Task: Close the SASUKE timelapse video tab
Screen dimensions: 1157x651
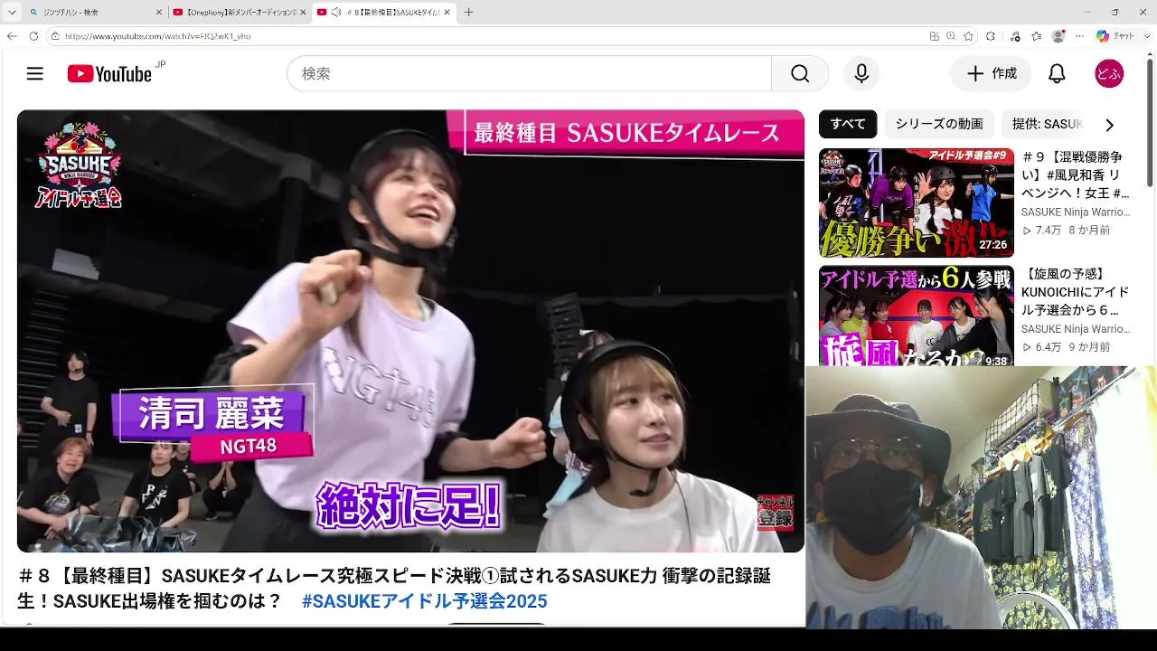Action: tap(447, 13)
